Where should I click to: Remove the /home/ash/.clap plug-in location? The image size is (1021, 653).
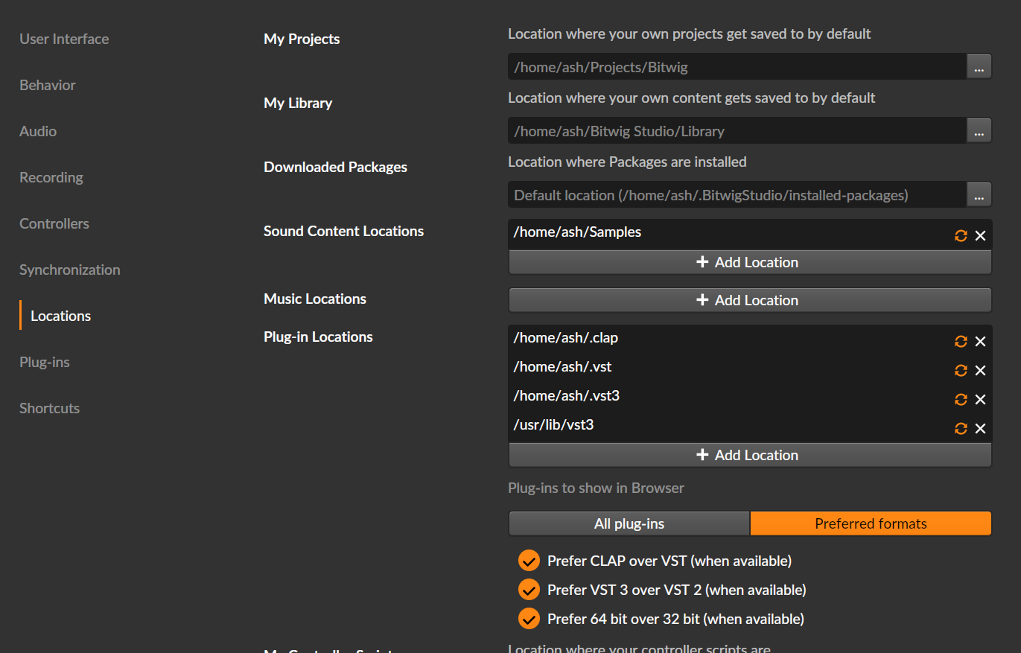[980, 341]
